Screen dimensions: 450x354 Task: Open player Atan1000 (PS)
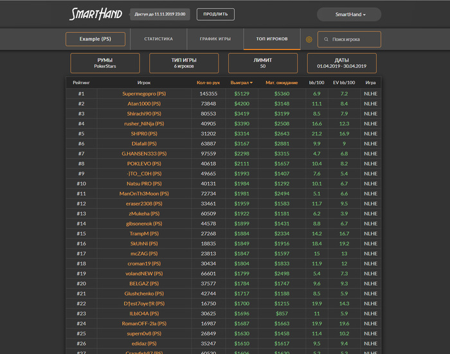pyautogui.click(x=144, y=104)
